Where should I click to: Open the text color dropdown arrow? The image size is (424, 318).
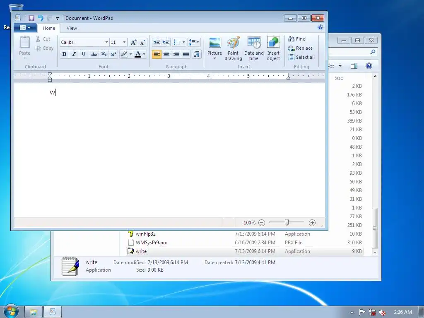pos(144,54)
